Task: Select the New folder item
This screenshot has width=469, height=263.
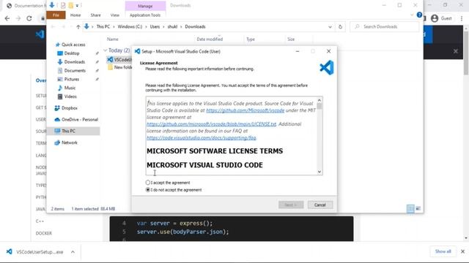Action: point(119,67)
